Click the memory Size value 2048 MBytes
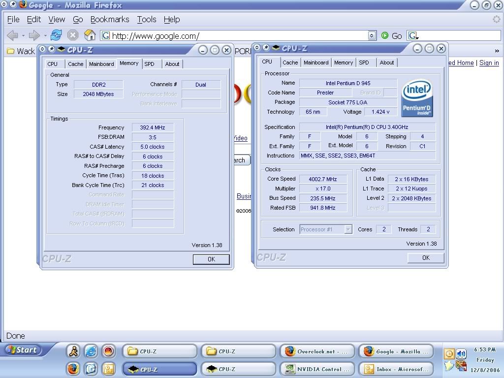The image size is (504, 378). (98, 94)
